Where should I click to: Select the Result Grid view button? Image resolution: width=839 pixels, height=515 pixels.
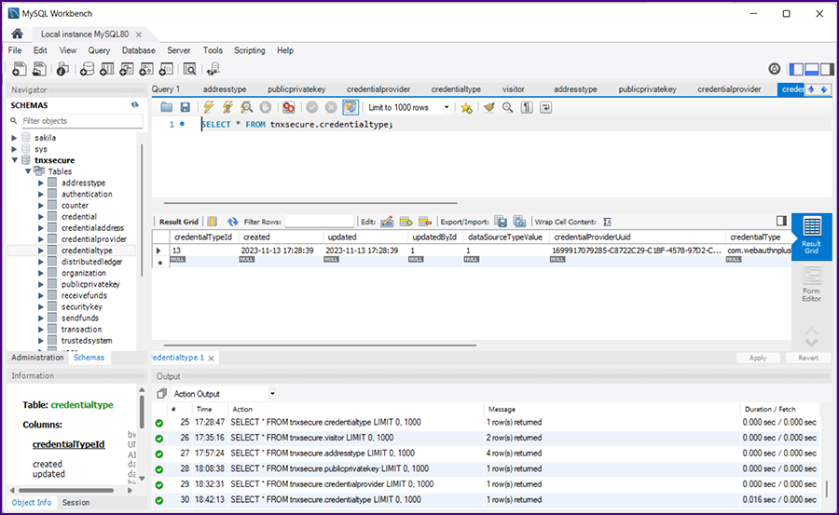pyautogui.click(x=811, y=236)
